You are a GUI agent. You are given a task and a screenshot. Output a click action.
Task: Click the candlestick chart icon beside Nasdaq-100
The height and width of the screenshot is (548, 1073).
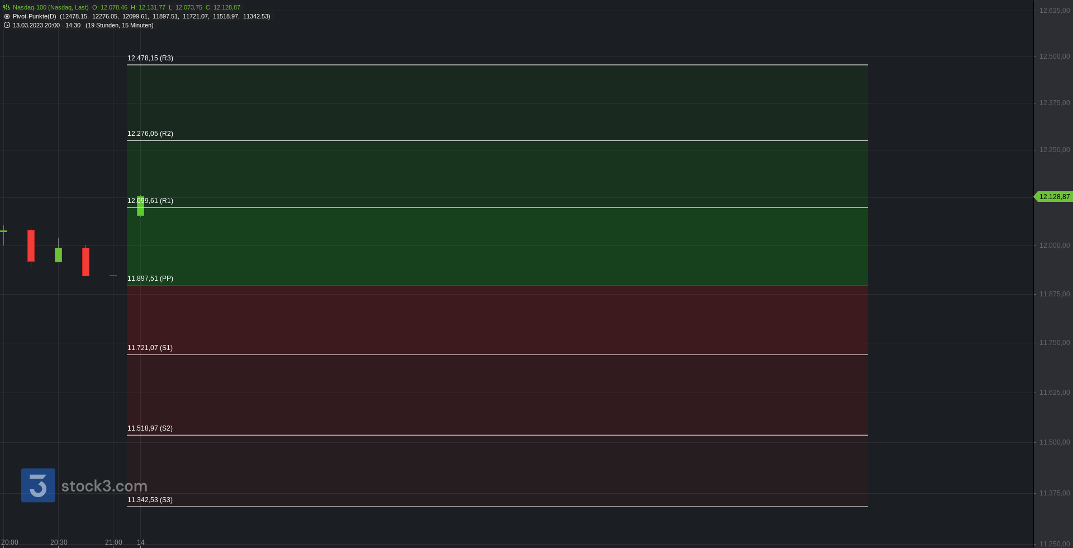pos(7,7)
